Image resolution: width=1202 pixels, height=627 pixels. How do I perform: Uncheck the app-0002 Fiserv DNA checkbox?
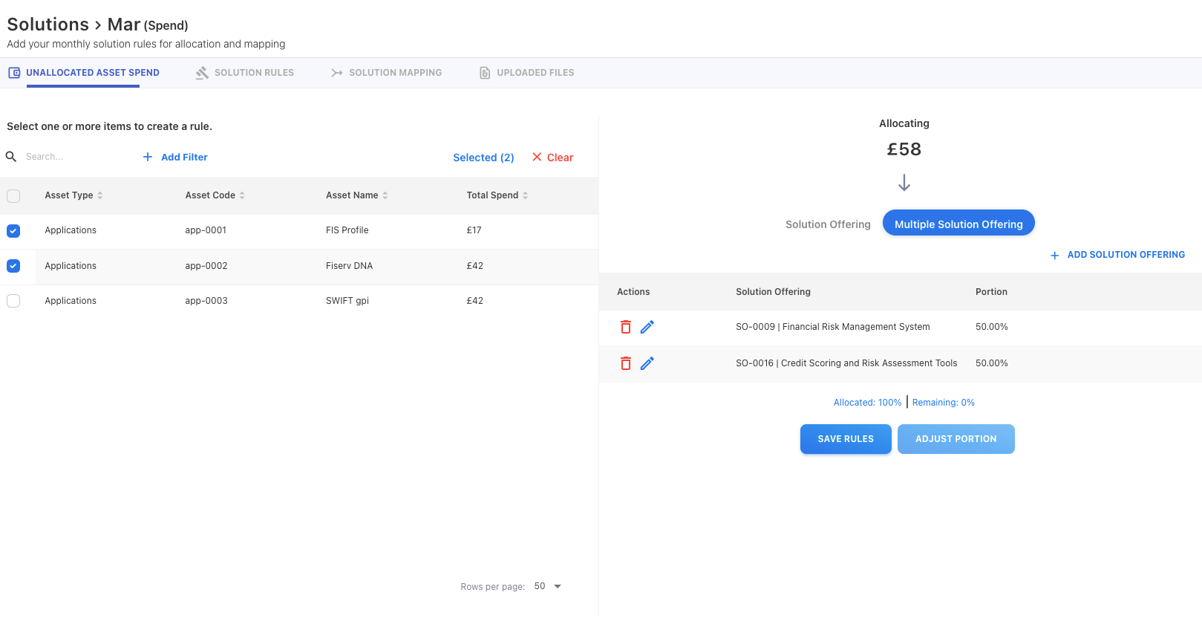click(x=13, y=266)
